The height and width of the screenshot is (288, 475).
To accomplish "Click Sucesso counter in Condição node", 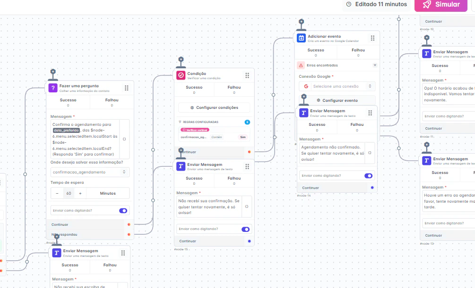I will click(x=194, y=90).
